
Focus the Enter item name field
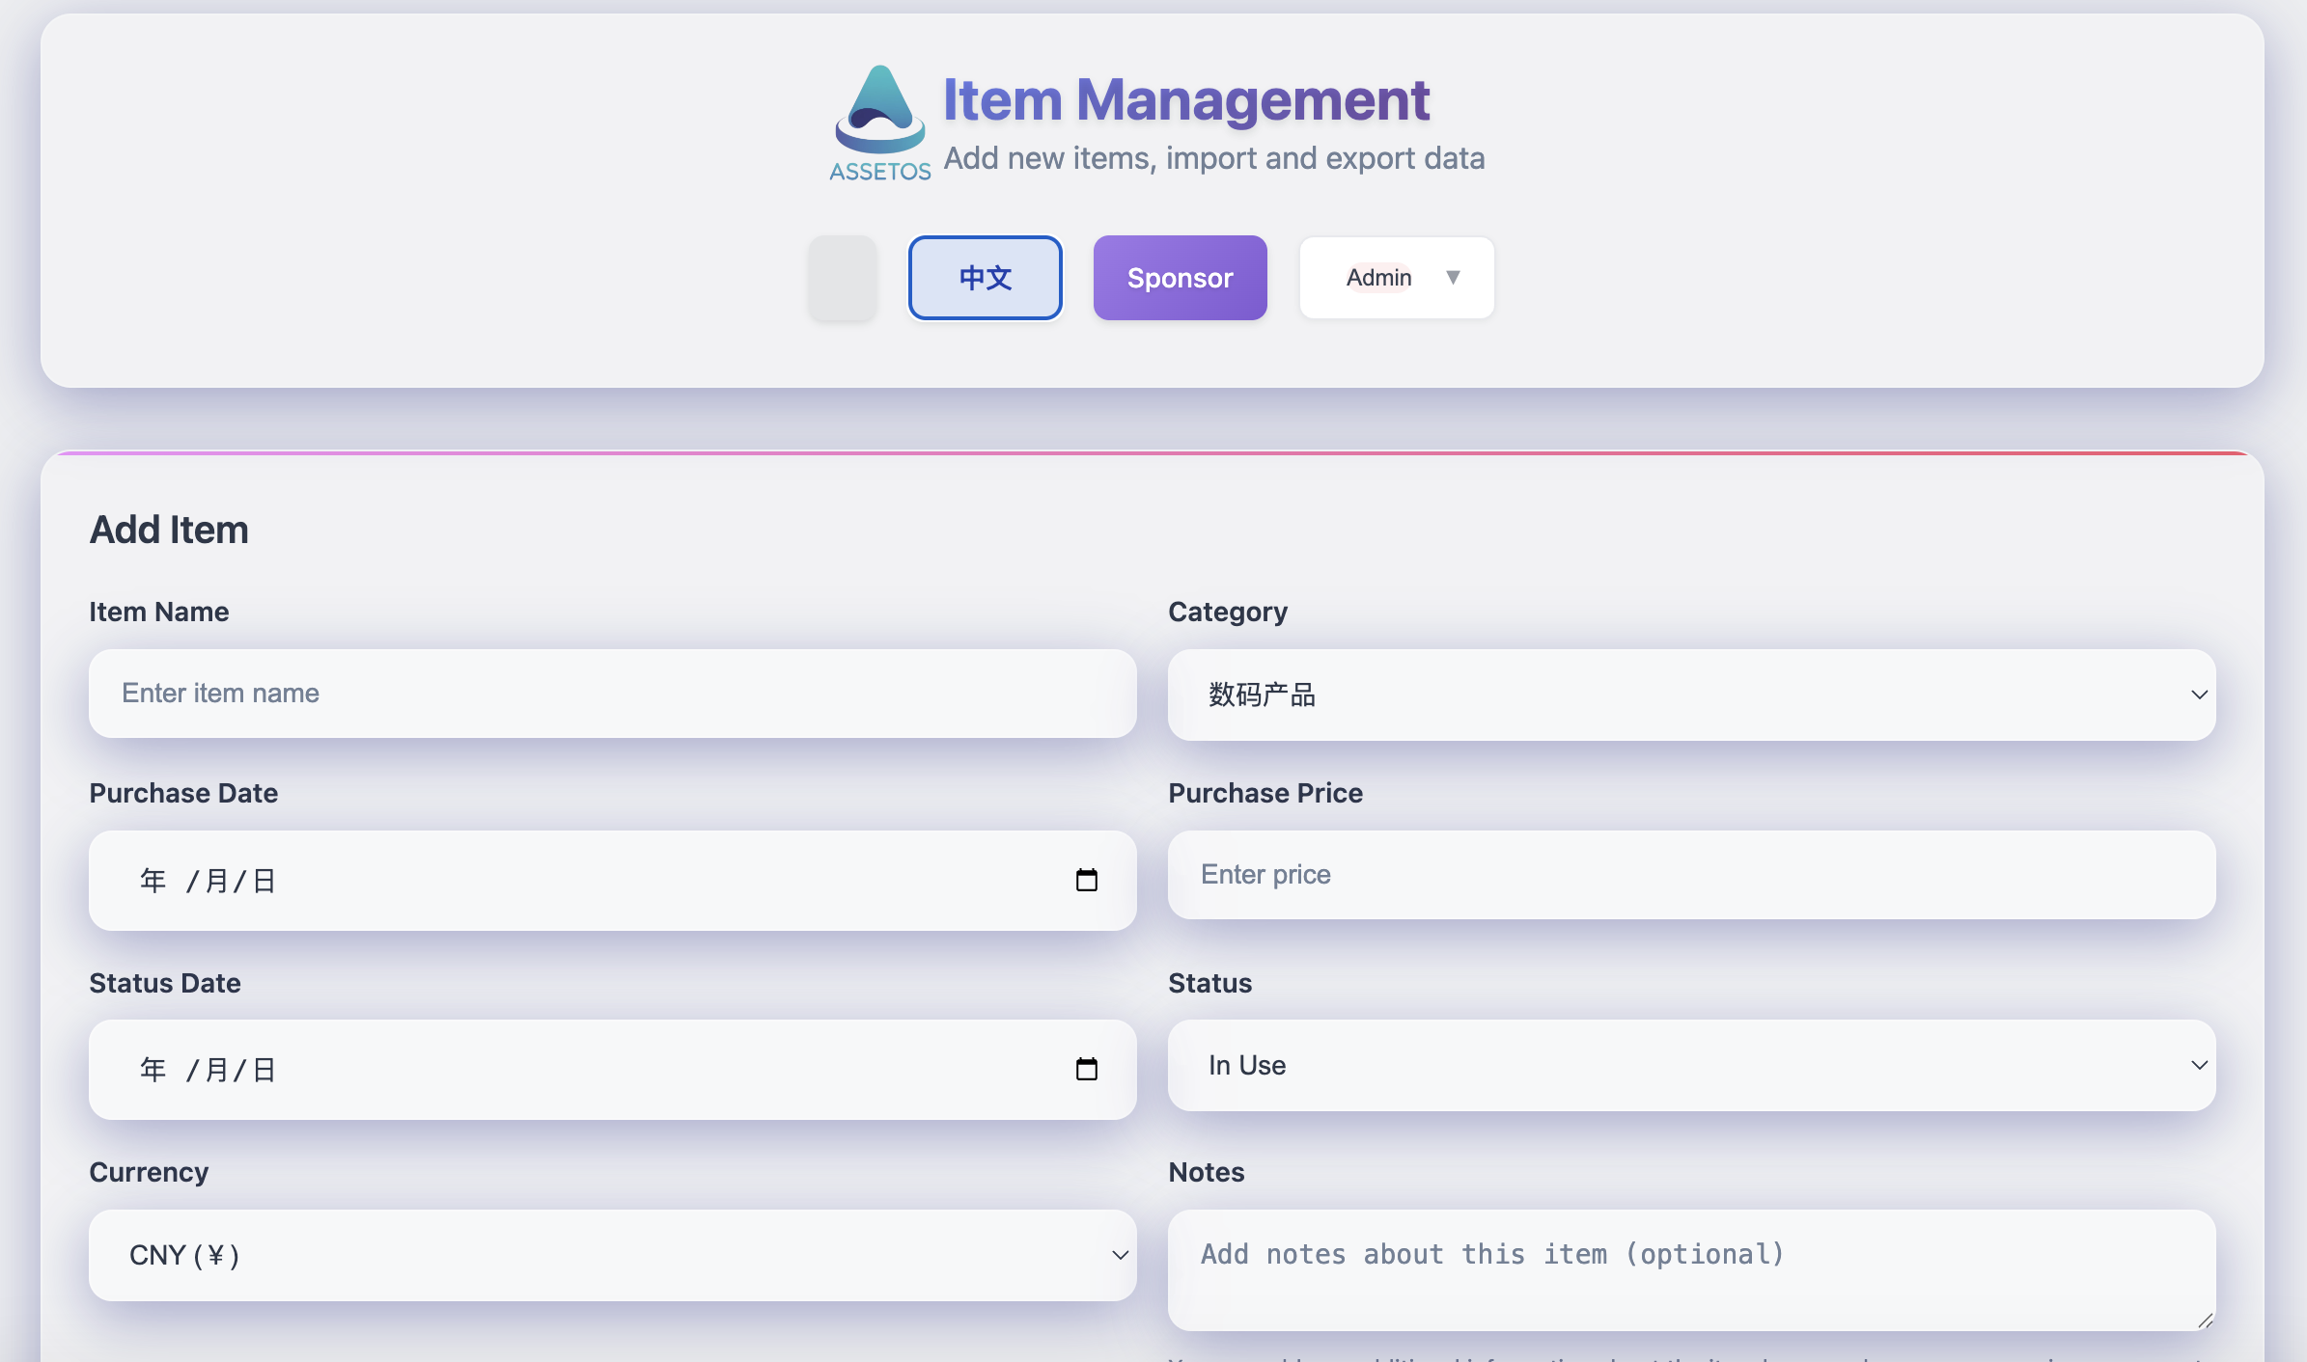tap(612, 693)
